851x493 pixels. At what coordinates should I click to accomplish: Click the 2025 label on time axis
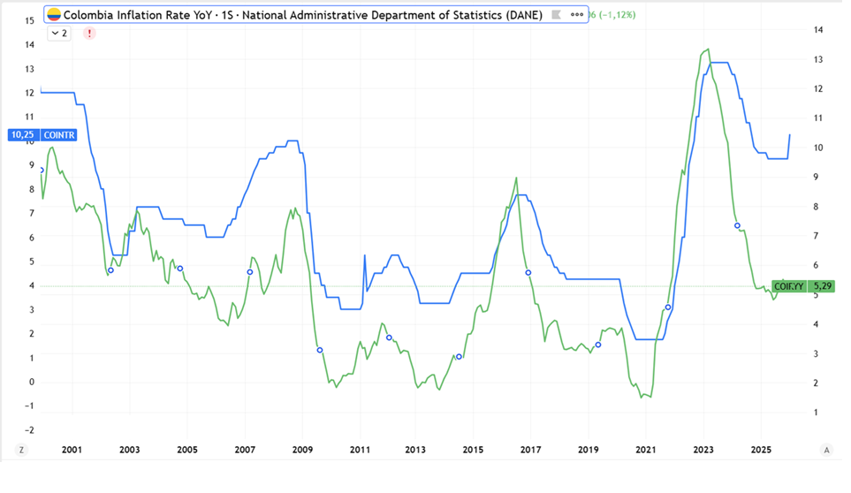tap(760, 450)
